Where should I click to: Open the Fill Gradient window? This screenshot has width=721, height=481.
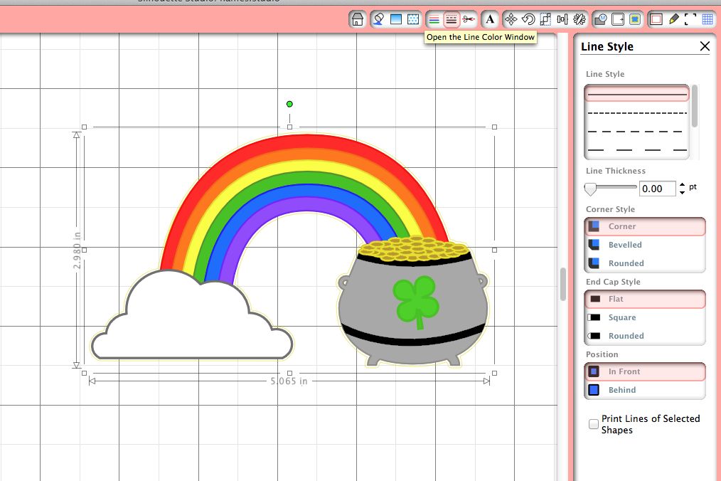click(x=396, y=19)
